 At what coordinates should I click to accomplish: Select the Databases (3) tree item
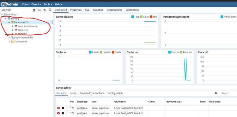tap(21, 22)
